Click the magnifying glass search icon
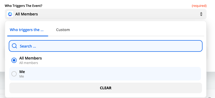The width and height of the screenshot is (215, 98). tap(14, 46)
